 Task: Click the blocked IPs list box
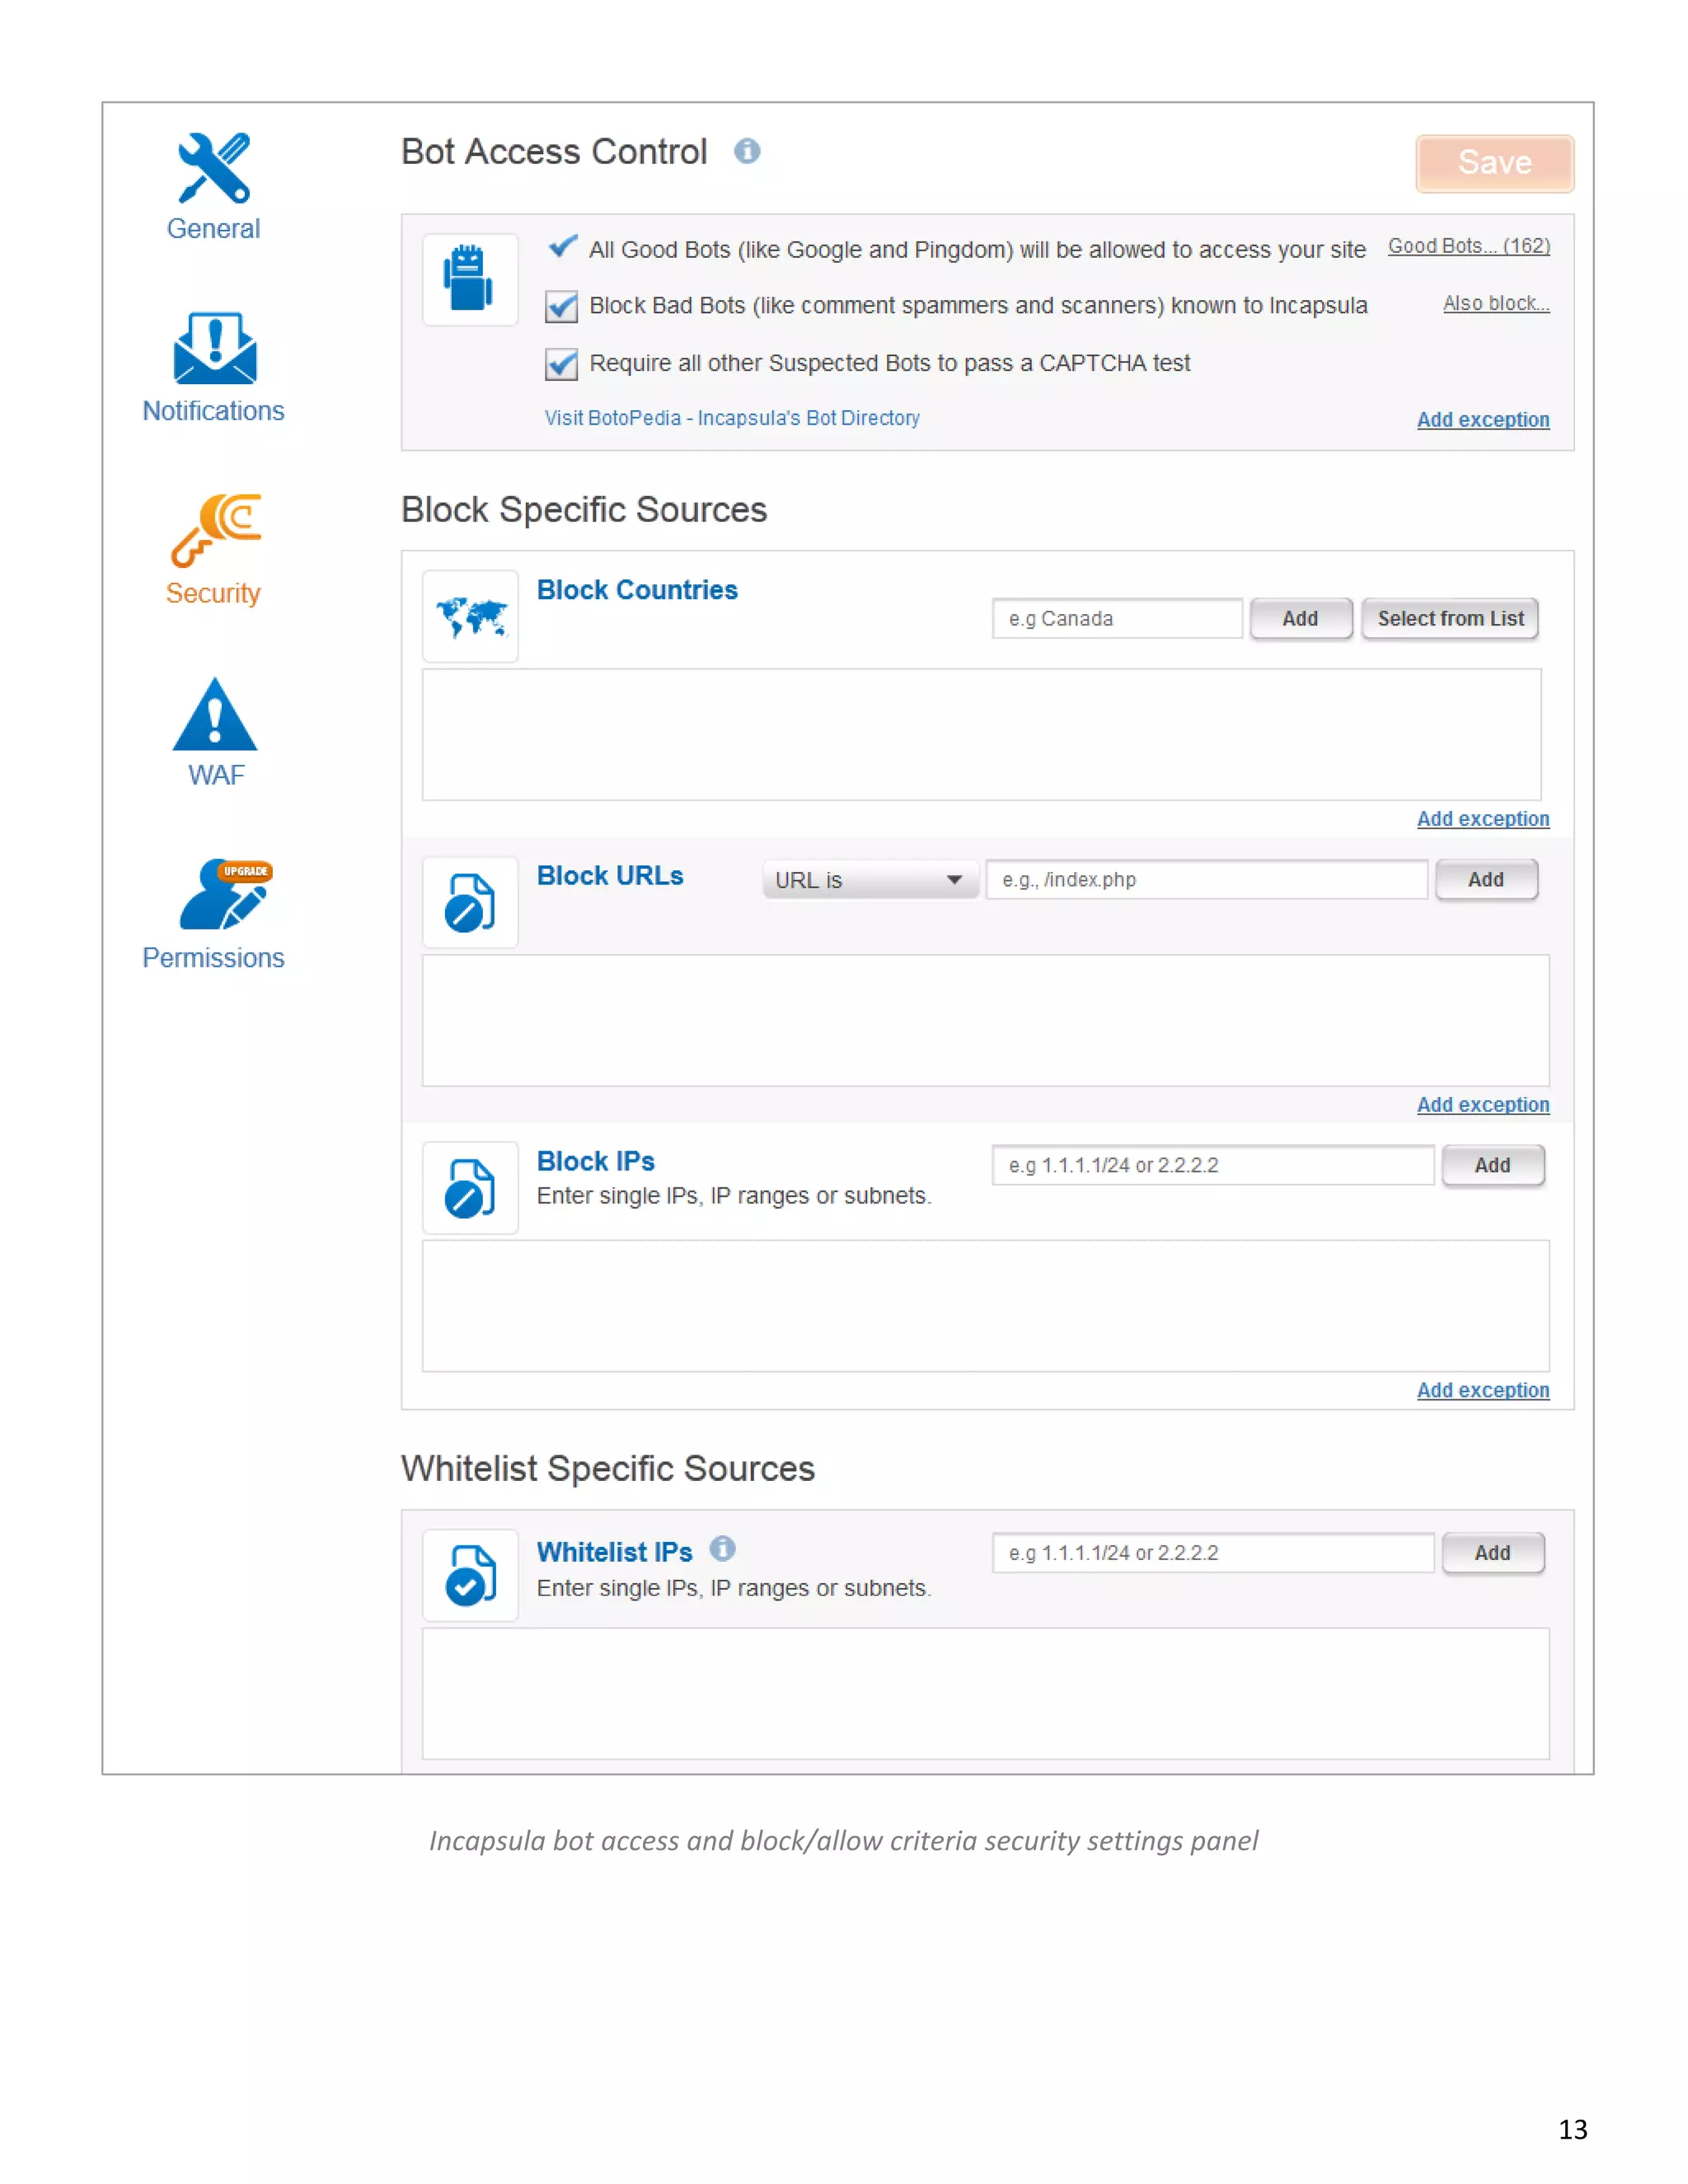coord(986,1306)
